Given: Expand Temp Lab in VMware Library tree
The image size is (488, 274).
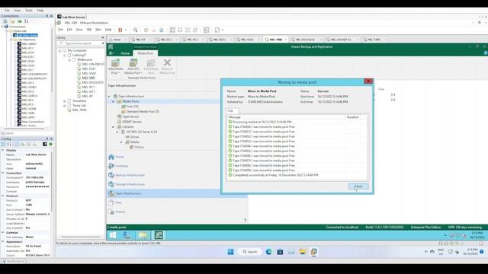Looking at the screenshot, I should coord(65,106).
